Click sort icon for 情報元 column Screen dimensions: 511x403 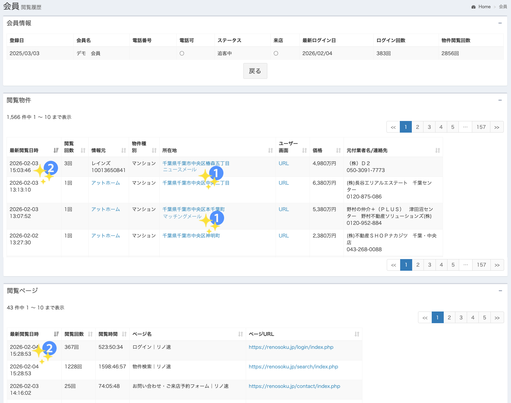point(124,150)
